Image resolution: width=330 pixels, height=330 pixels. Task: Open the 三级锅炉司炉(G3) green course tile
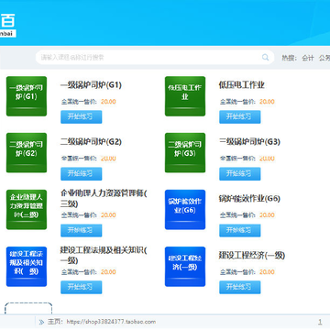pos(185,152)
